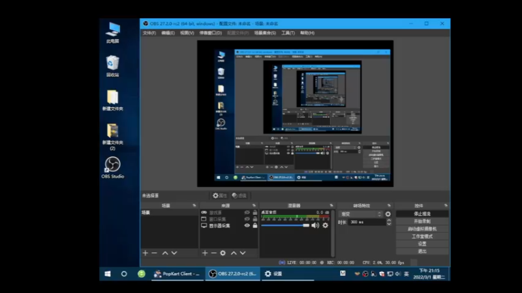This screenshot has height=293, width=522.
Task: Open the OBS Studio desktop shortcut
Action: (112, 168)
